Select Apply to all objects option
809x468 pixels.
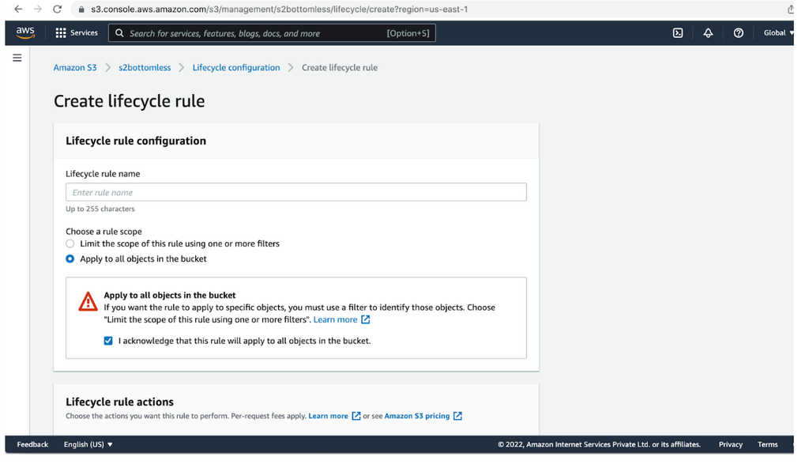coord(70,259)
